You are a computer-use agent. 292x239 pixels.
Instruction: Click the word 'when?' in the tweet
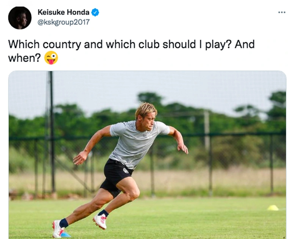25,58
